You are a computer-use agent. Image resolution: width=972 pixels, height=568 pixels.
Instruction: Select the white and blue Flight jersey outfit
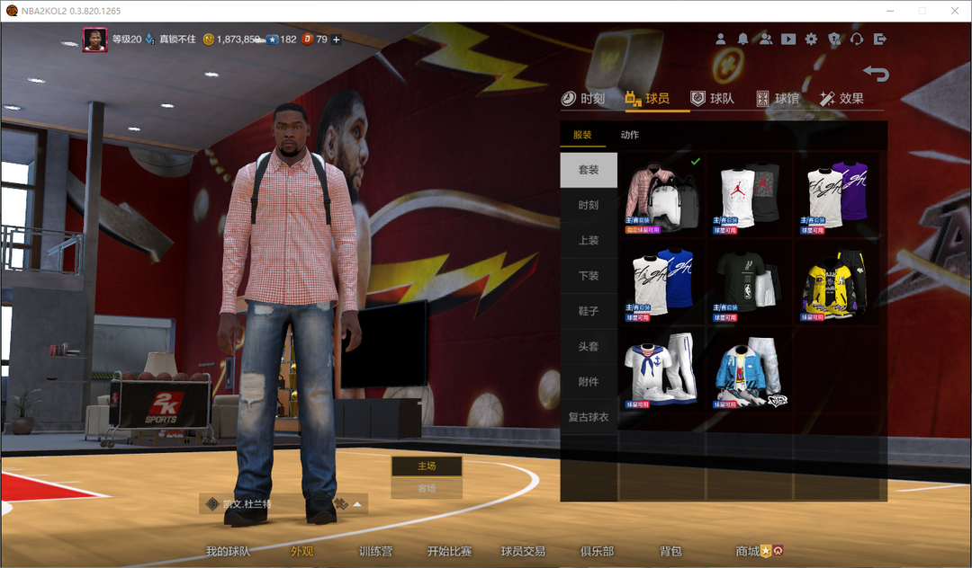click(662, 283)
